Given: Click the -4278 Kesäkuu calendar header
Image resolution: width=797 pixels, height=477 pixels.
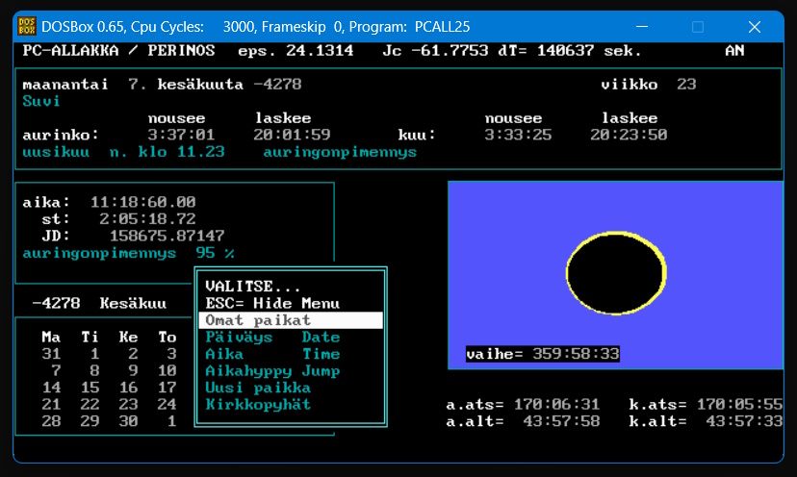Looking at the screenshot, I should pos(99,303).
